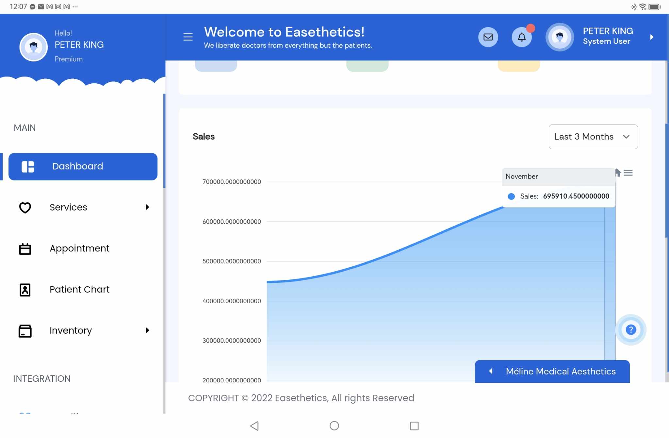Click the hamburger menu toggle icon

188,37
